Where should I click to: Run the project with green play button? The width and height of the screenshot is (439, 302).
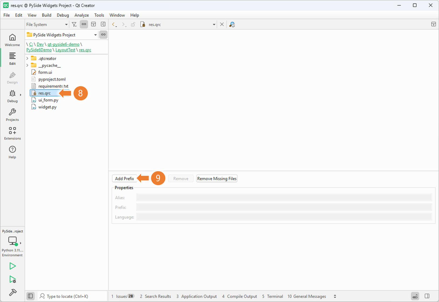click(12, 266)
